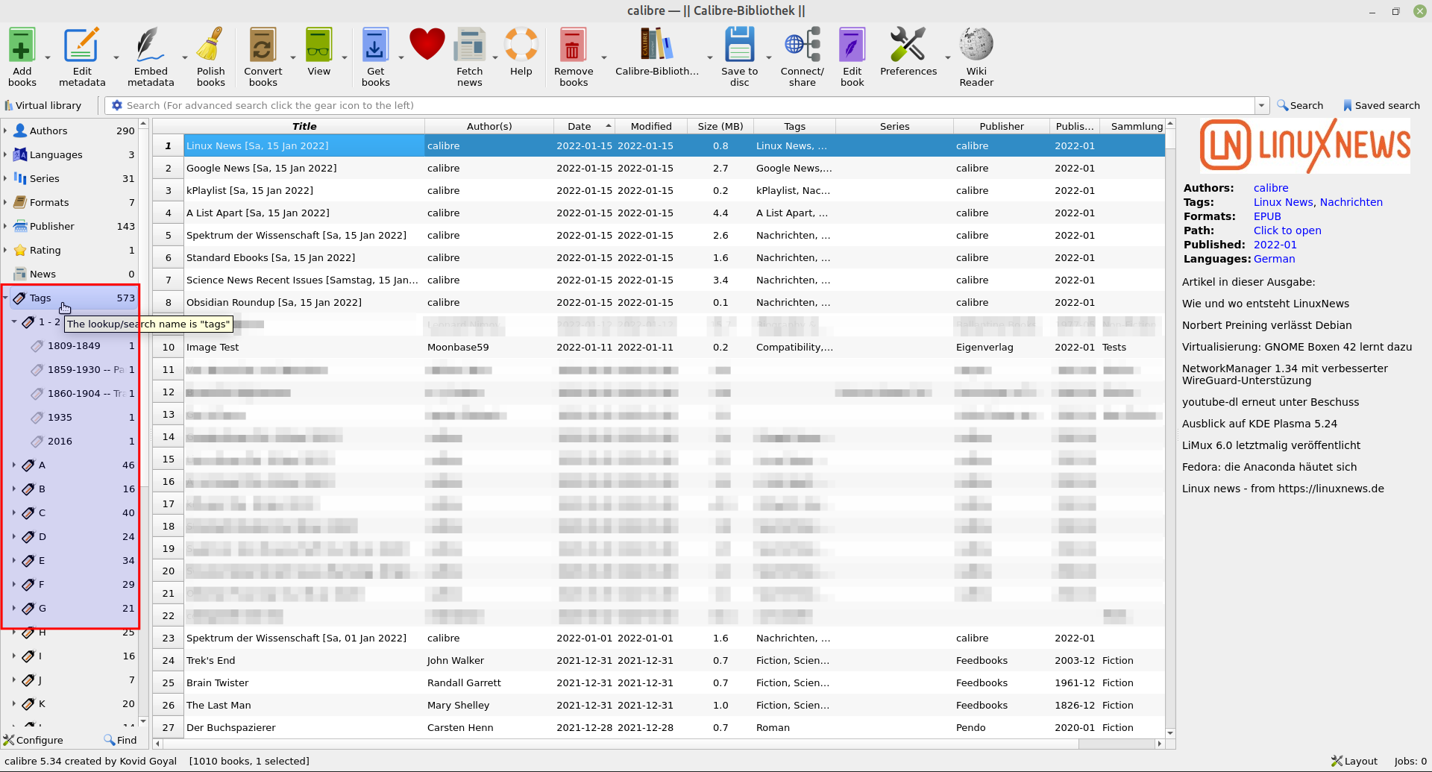Screen dimensions: 1432x772
Task: Click the German language link
Action: click(x=1275, y=259)
